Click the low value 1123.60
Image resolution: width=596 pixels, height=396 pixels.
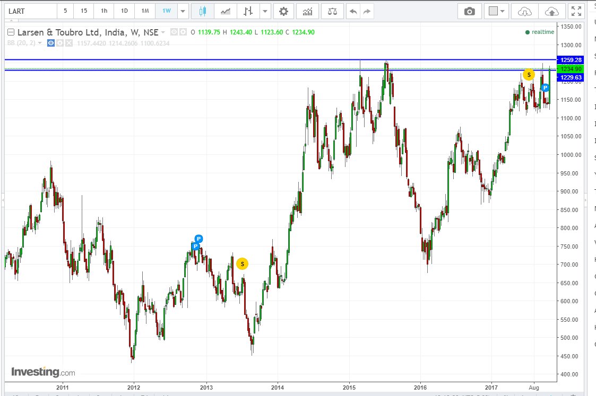271,32
